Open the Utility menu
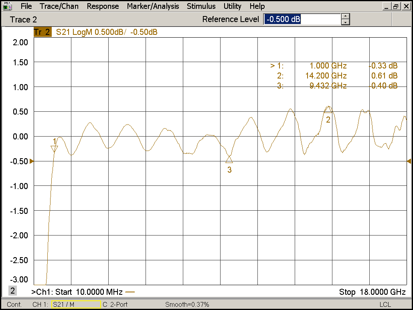Screen dimensions: 413x310 point(232,6)
